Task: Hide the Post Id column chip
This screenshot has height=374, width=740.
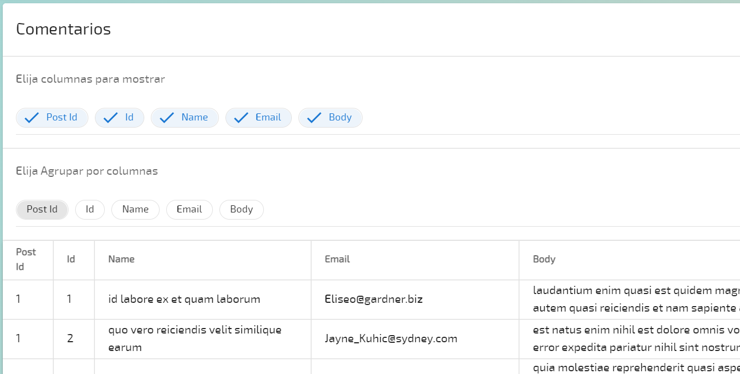Action: coord(61,118)
